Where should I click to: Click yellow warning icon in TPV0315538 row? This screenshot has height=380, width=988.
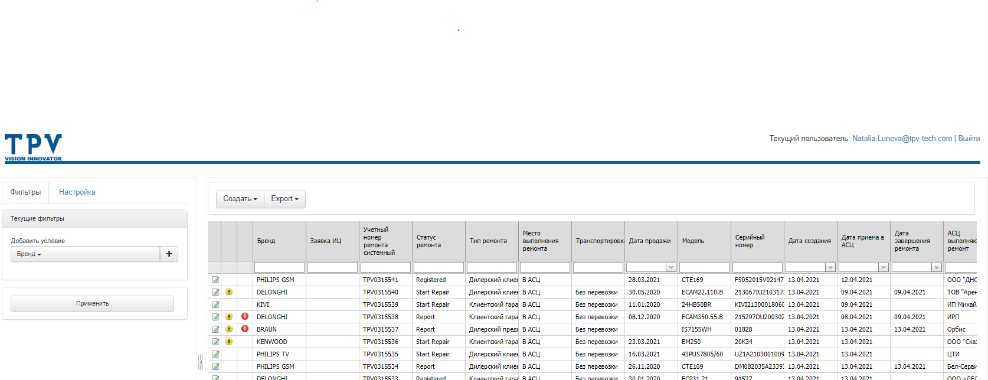pyautogui.click(x=229, y=317)
